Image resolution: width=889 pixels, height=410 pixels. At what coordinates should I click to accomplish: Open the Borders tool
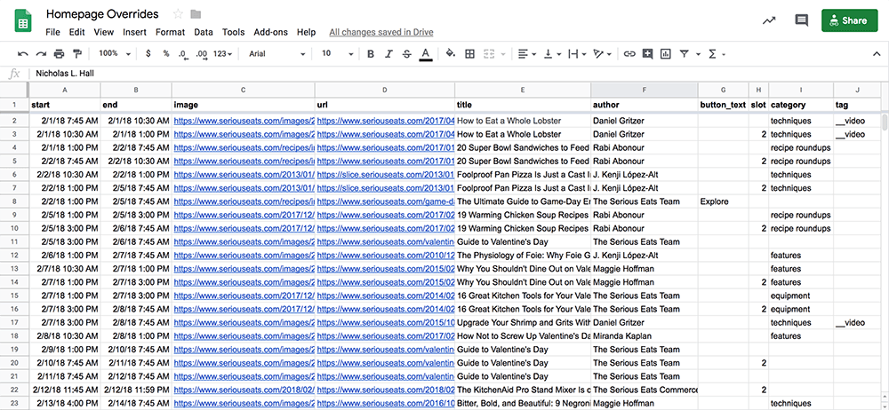(x=469, y=54)
